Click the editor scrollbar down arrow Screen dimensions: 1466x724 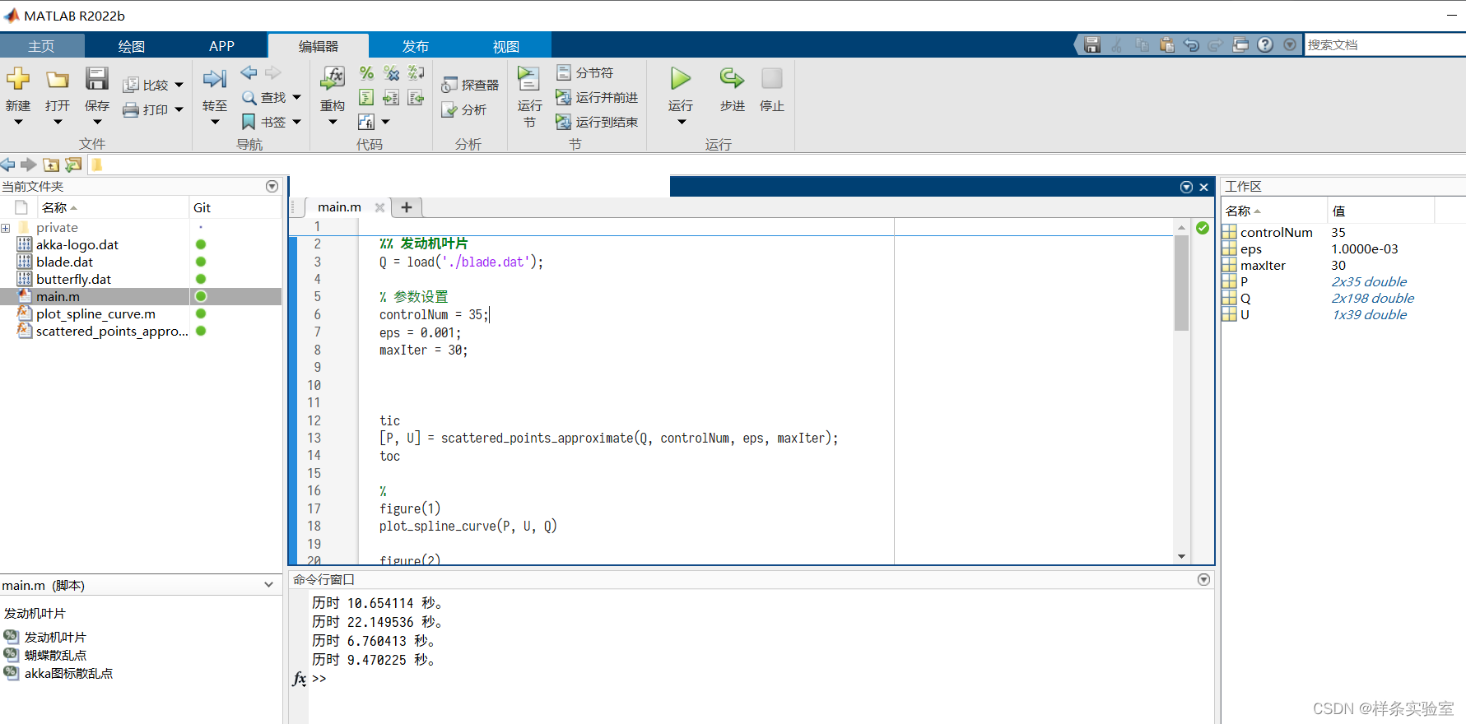pyautogui.click(x=1181, y=556)
